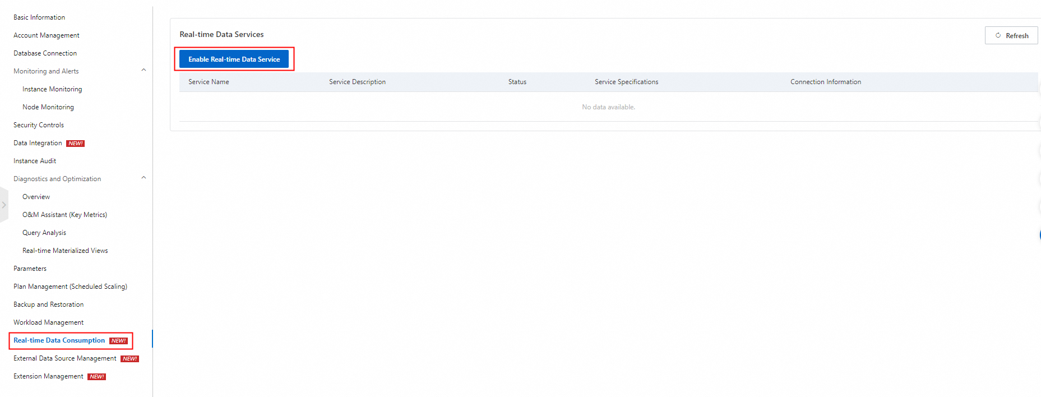Click the Service Name column header

point(209,82)
